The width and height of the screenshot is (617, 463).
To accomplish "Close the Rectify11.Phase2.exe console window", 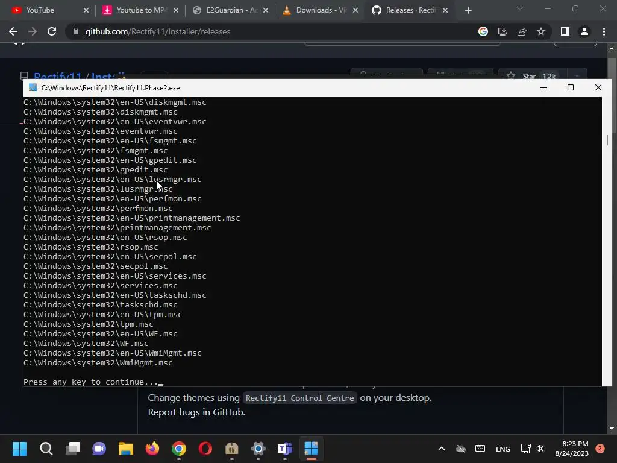I will (x=598, y=88).
